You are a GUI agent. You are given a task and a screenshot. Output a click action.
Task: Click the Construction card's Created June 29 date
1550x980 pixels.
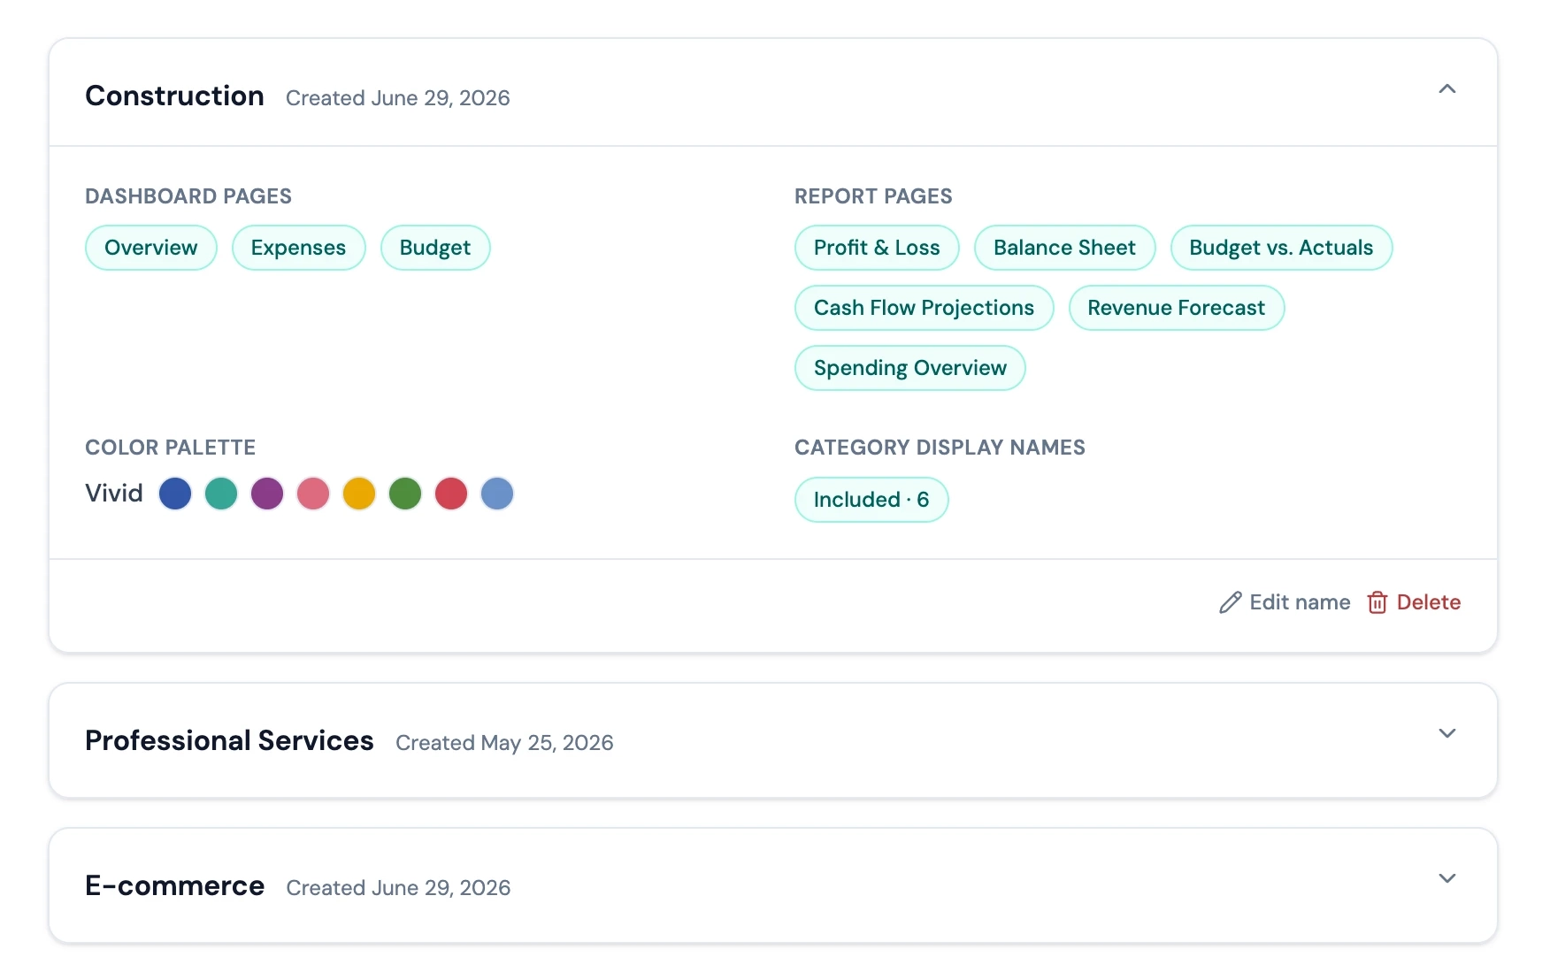398,98
